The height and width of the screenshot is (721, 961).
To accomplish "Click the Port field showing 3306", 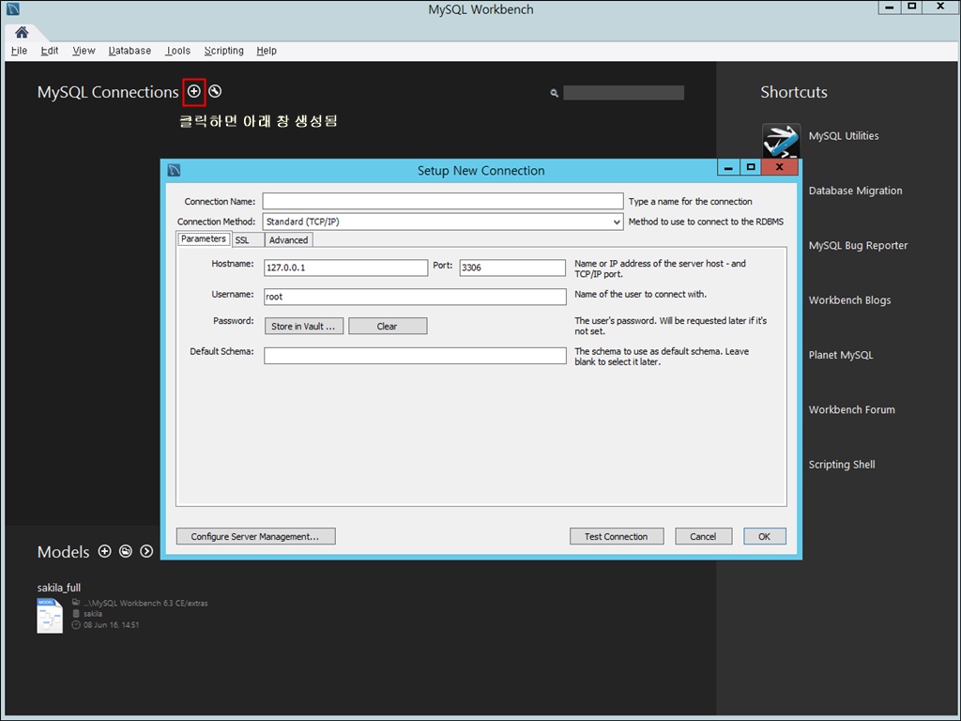I will (x=512, y=268).
